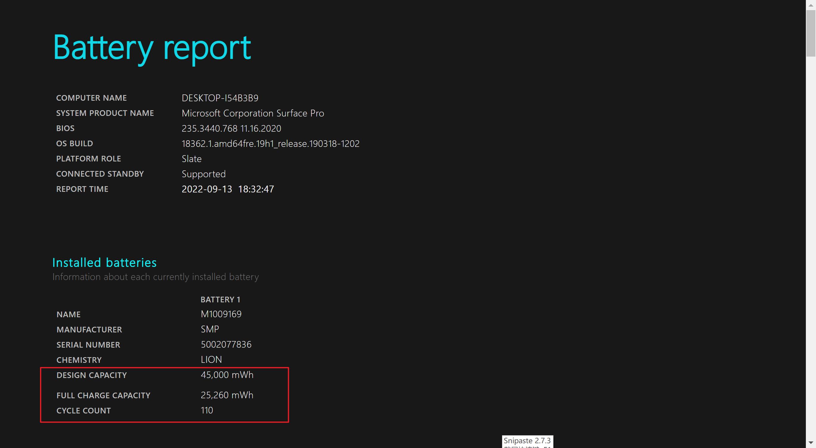Click the Connected Standby Supported value
Image resolution: width=816 pixels, height=448 pixels.
tap(203, 174)
